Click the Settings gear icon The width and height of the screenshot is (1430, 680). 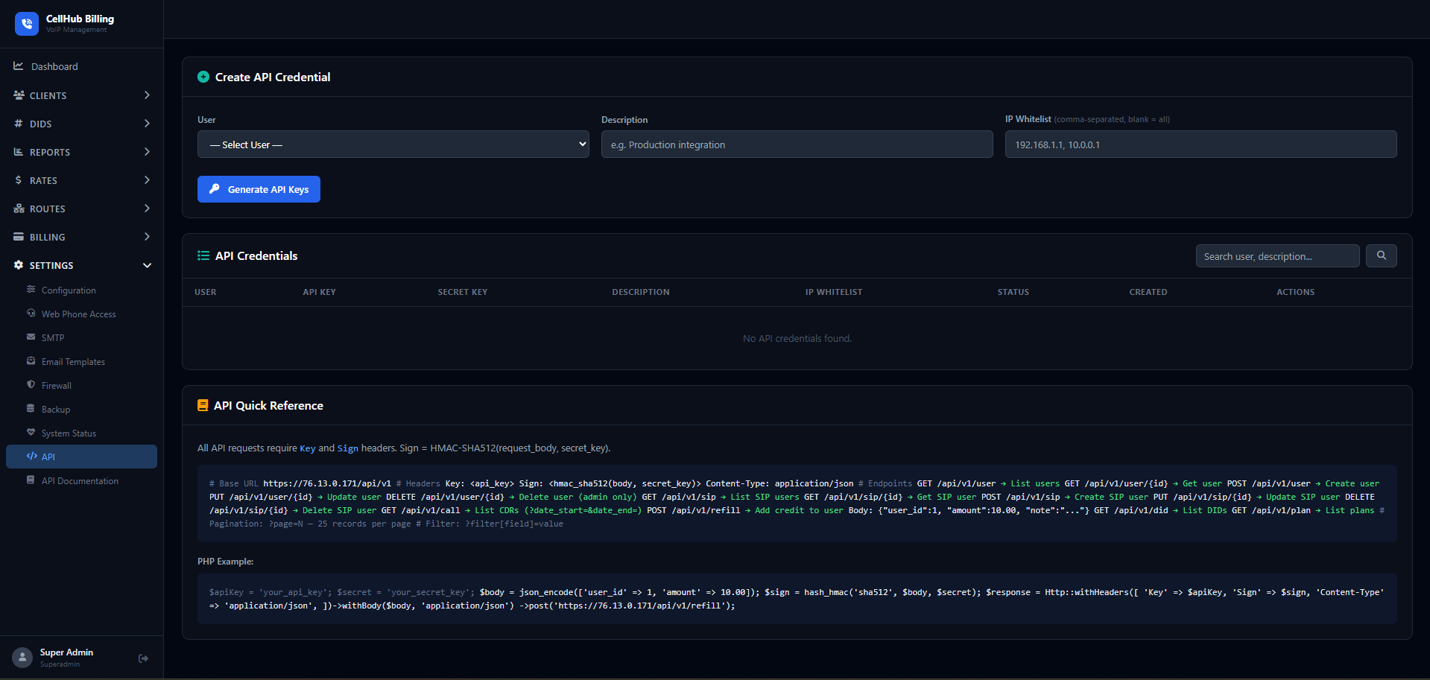click(19, 265)
